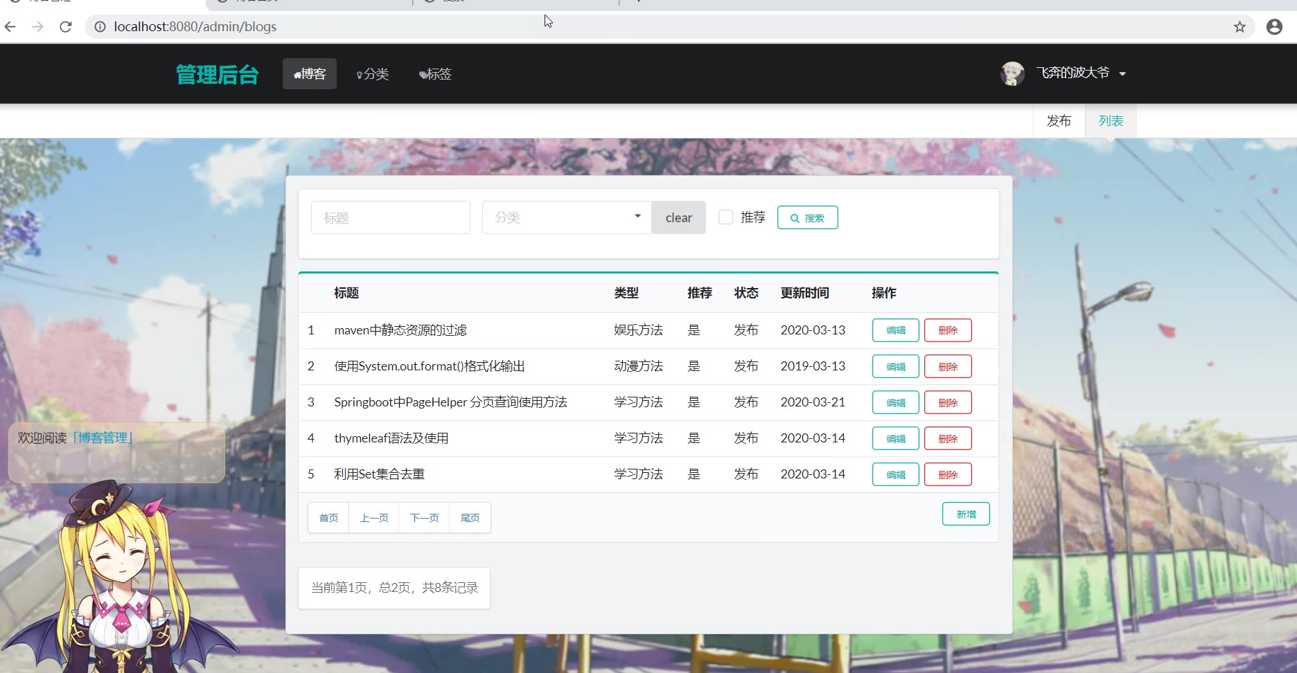This screenshot has width=1297, height=673.
Task: Click the 标题 column header
Action: (x=346, y=293)
